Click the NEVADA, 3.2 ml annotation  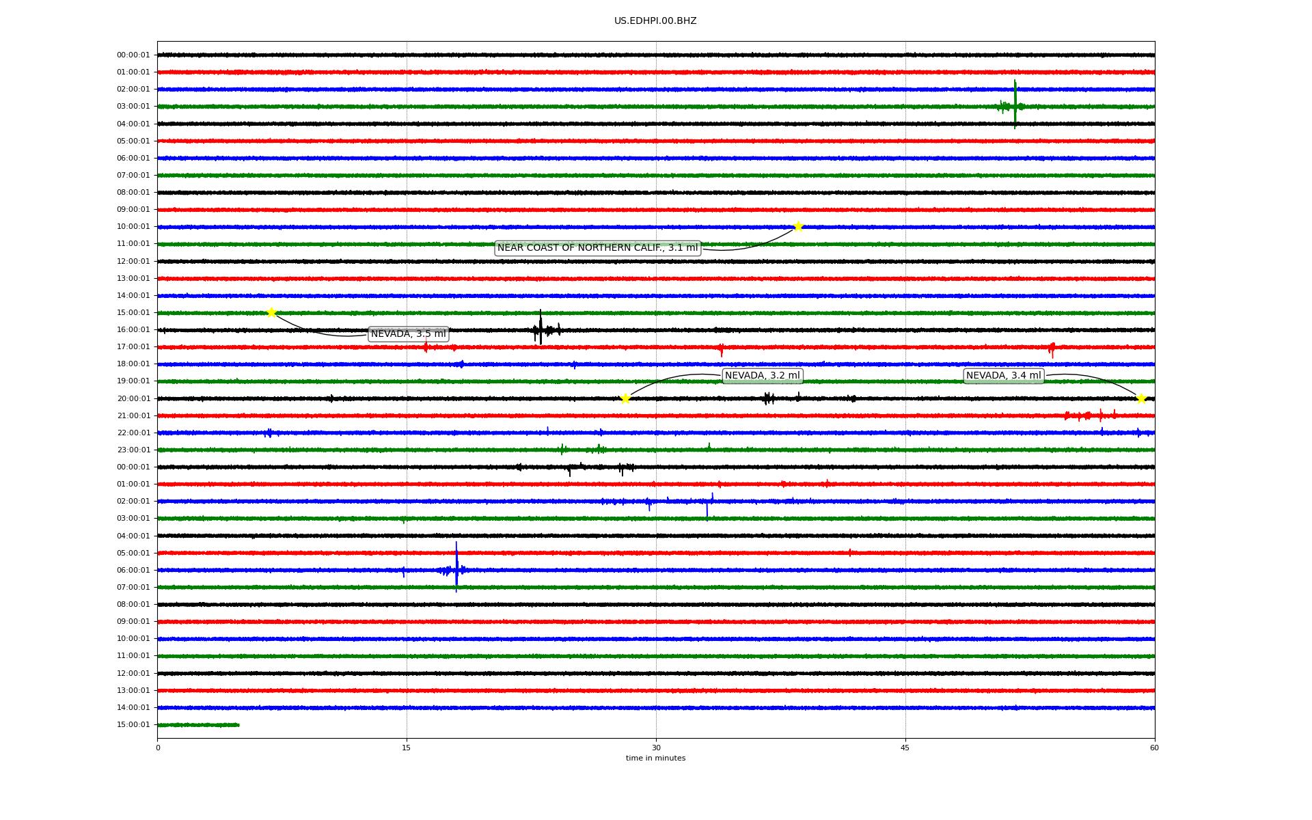tap(762, 376)
